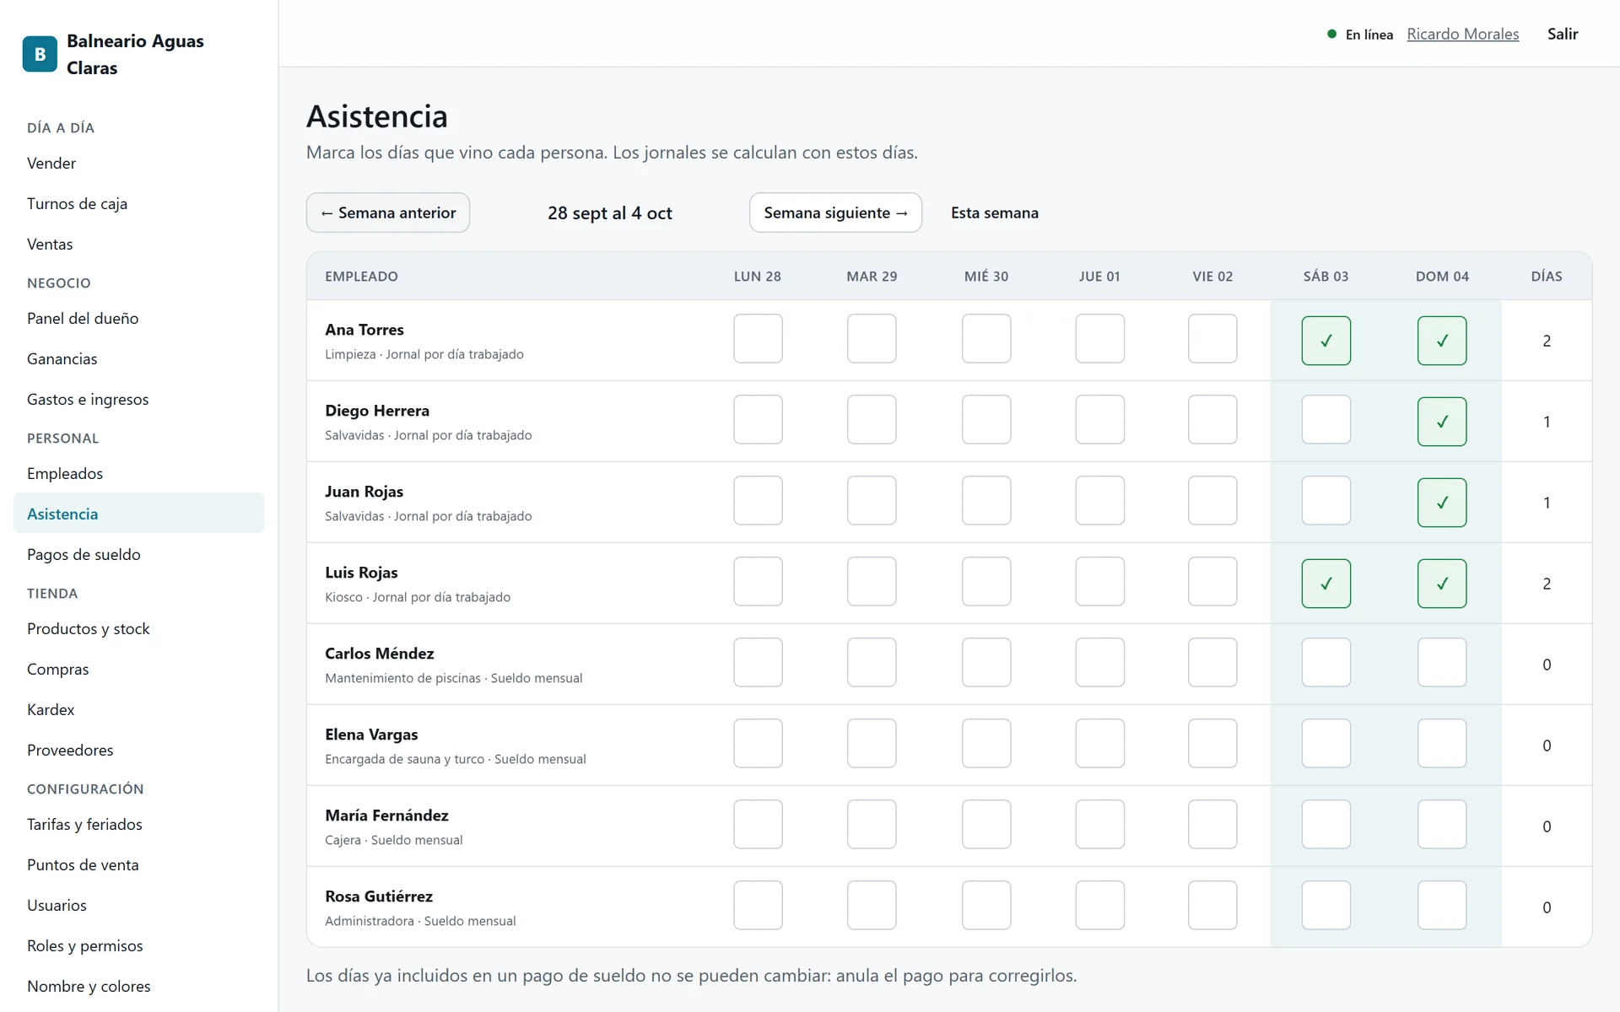1620x1012 pixels.
Task: Uncheck Luis Rojas Sunday 04 attendance
Action: [1442, 584]
